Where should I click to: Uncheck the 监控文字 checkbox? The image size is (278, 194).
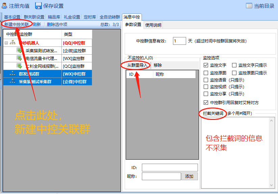point(206,65)
